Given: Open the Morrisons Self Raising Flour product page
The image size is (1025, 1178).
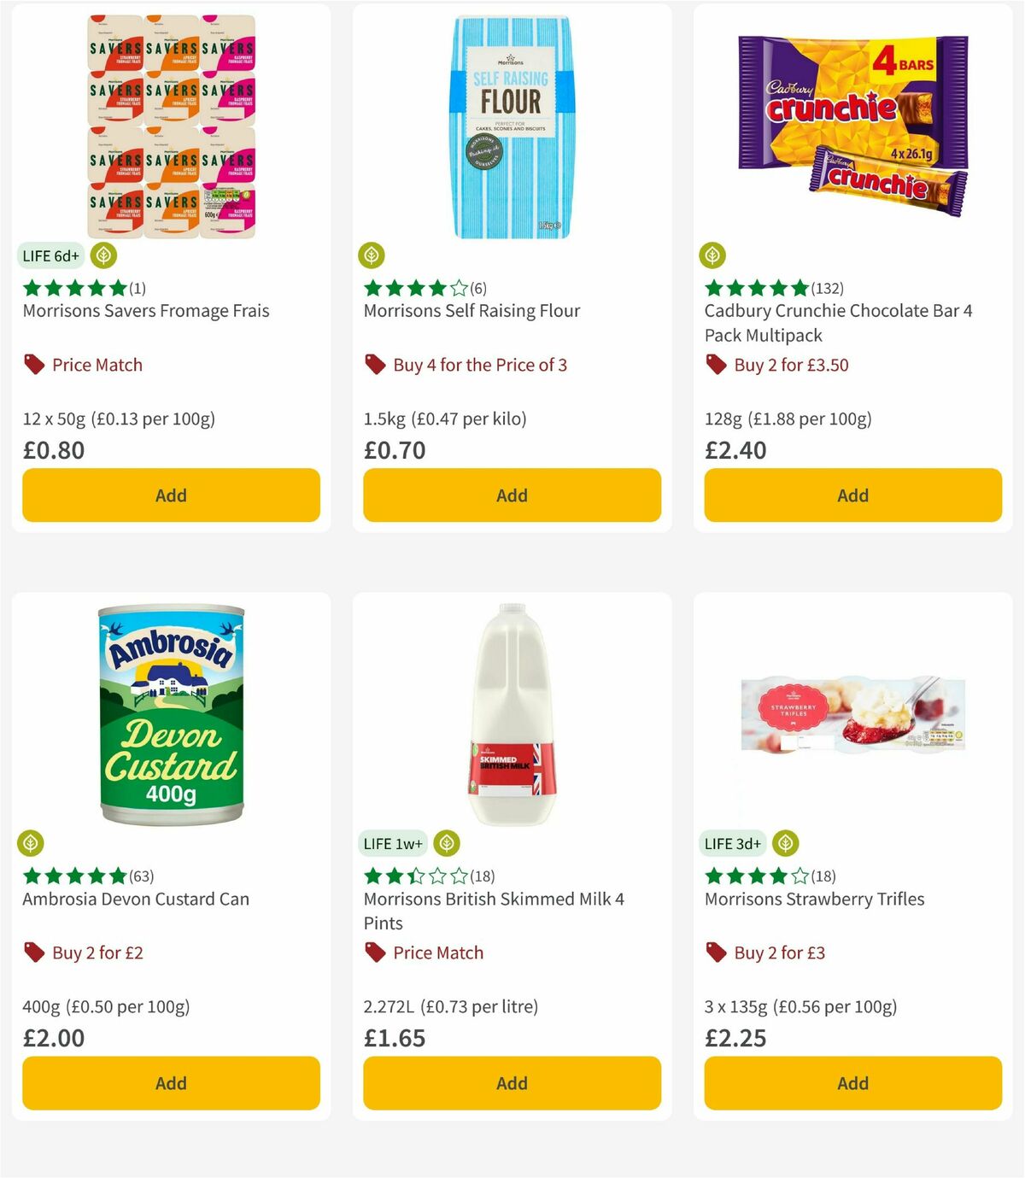Looking at the screenshot, I should 471,311.
